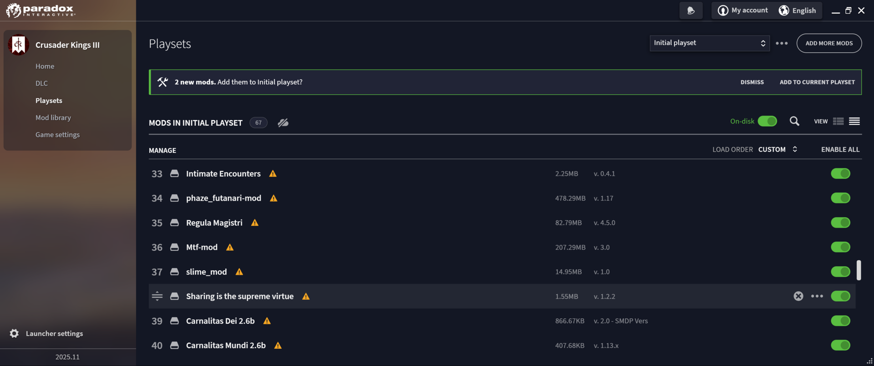
Task: Switch to detailed list view icon
Action: click(838, 121)
